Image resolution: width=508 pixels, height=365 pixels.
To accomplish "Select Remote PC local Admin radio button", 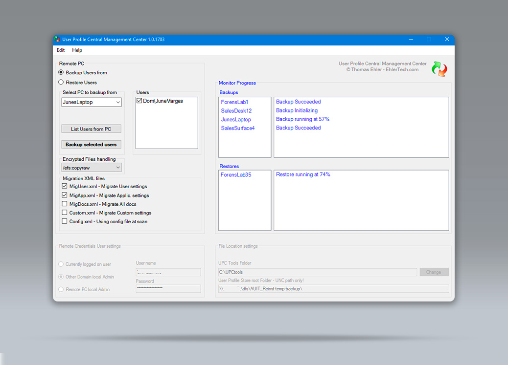I will coord(61,289).
